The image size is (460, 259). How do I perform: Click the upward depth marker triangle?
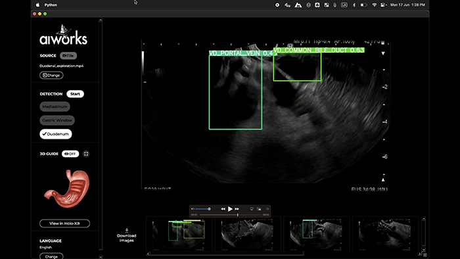(383, 180)
